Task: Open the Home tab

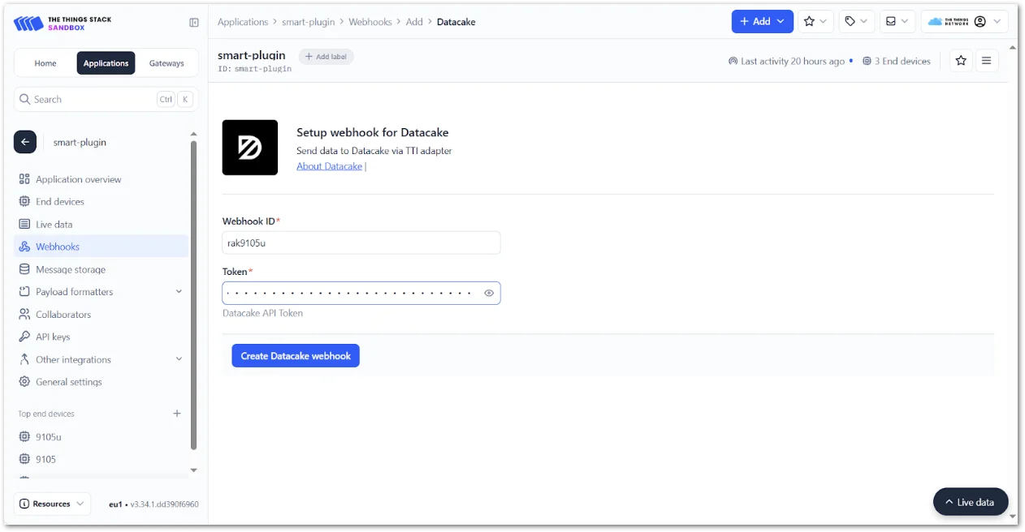Action: 45,63
